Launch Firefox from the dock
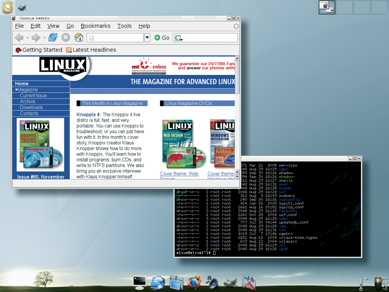The height and width of the screenshot is (292, 389). coord(194,282)
